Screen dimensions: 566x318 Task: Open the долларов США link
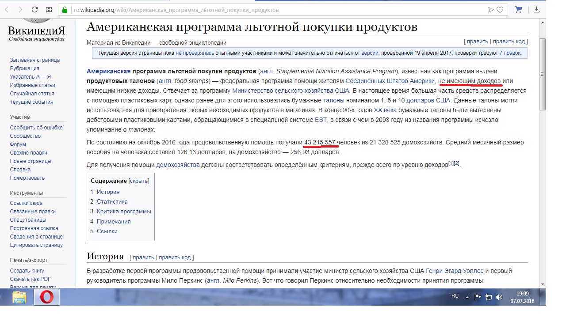[428, 100]
